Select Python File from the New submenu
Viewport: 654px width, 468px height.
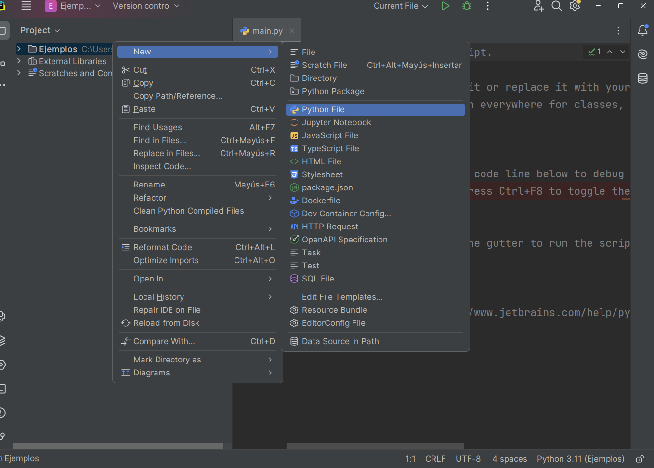[x=323, y=109]
